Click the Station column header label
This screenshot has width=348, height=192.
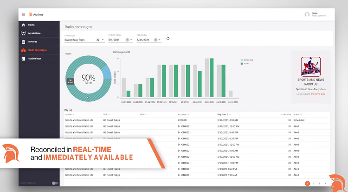(68, 114)
